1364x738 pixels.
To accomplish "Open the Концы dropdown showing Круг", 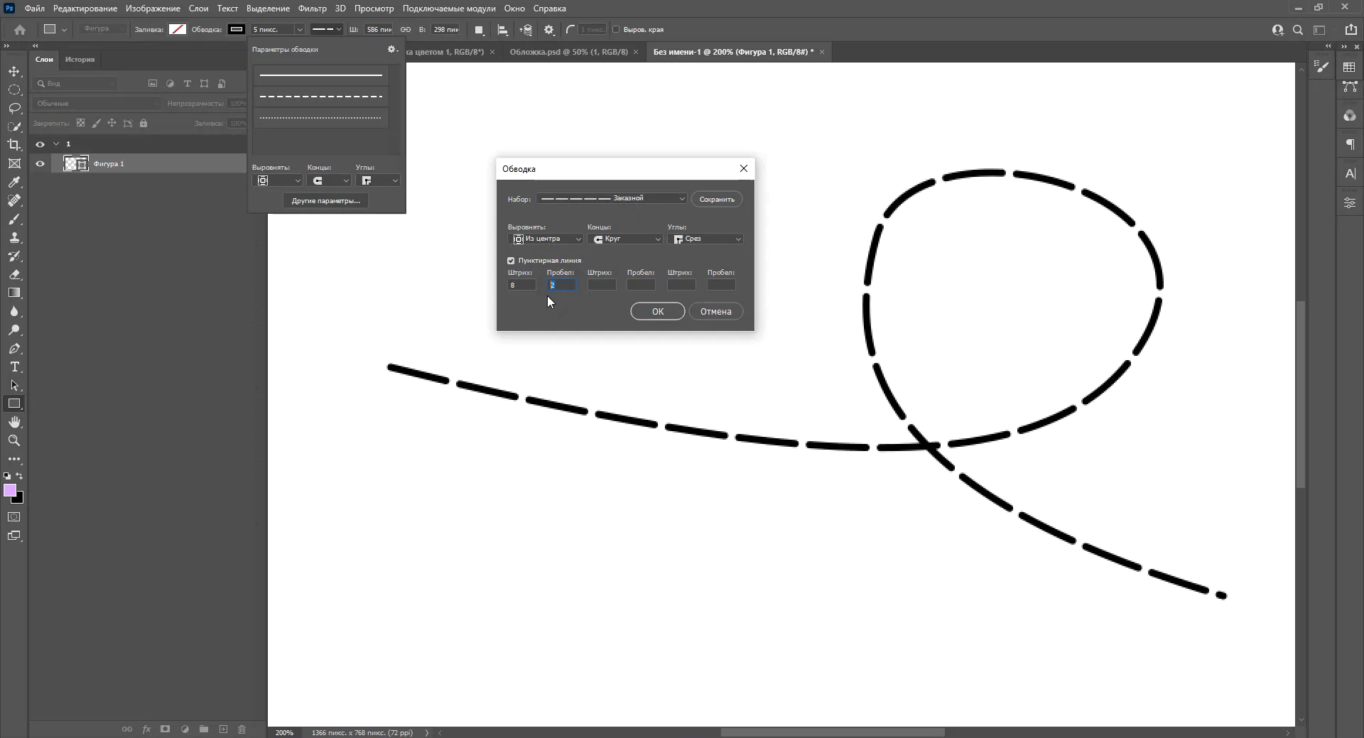I will pos(627,239).
